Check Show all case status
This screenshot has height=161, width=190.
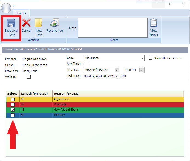(x=151, y=58)
